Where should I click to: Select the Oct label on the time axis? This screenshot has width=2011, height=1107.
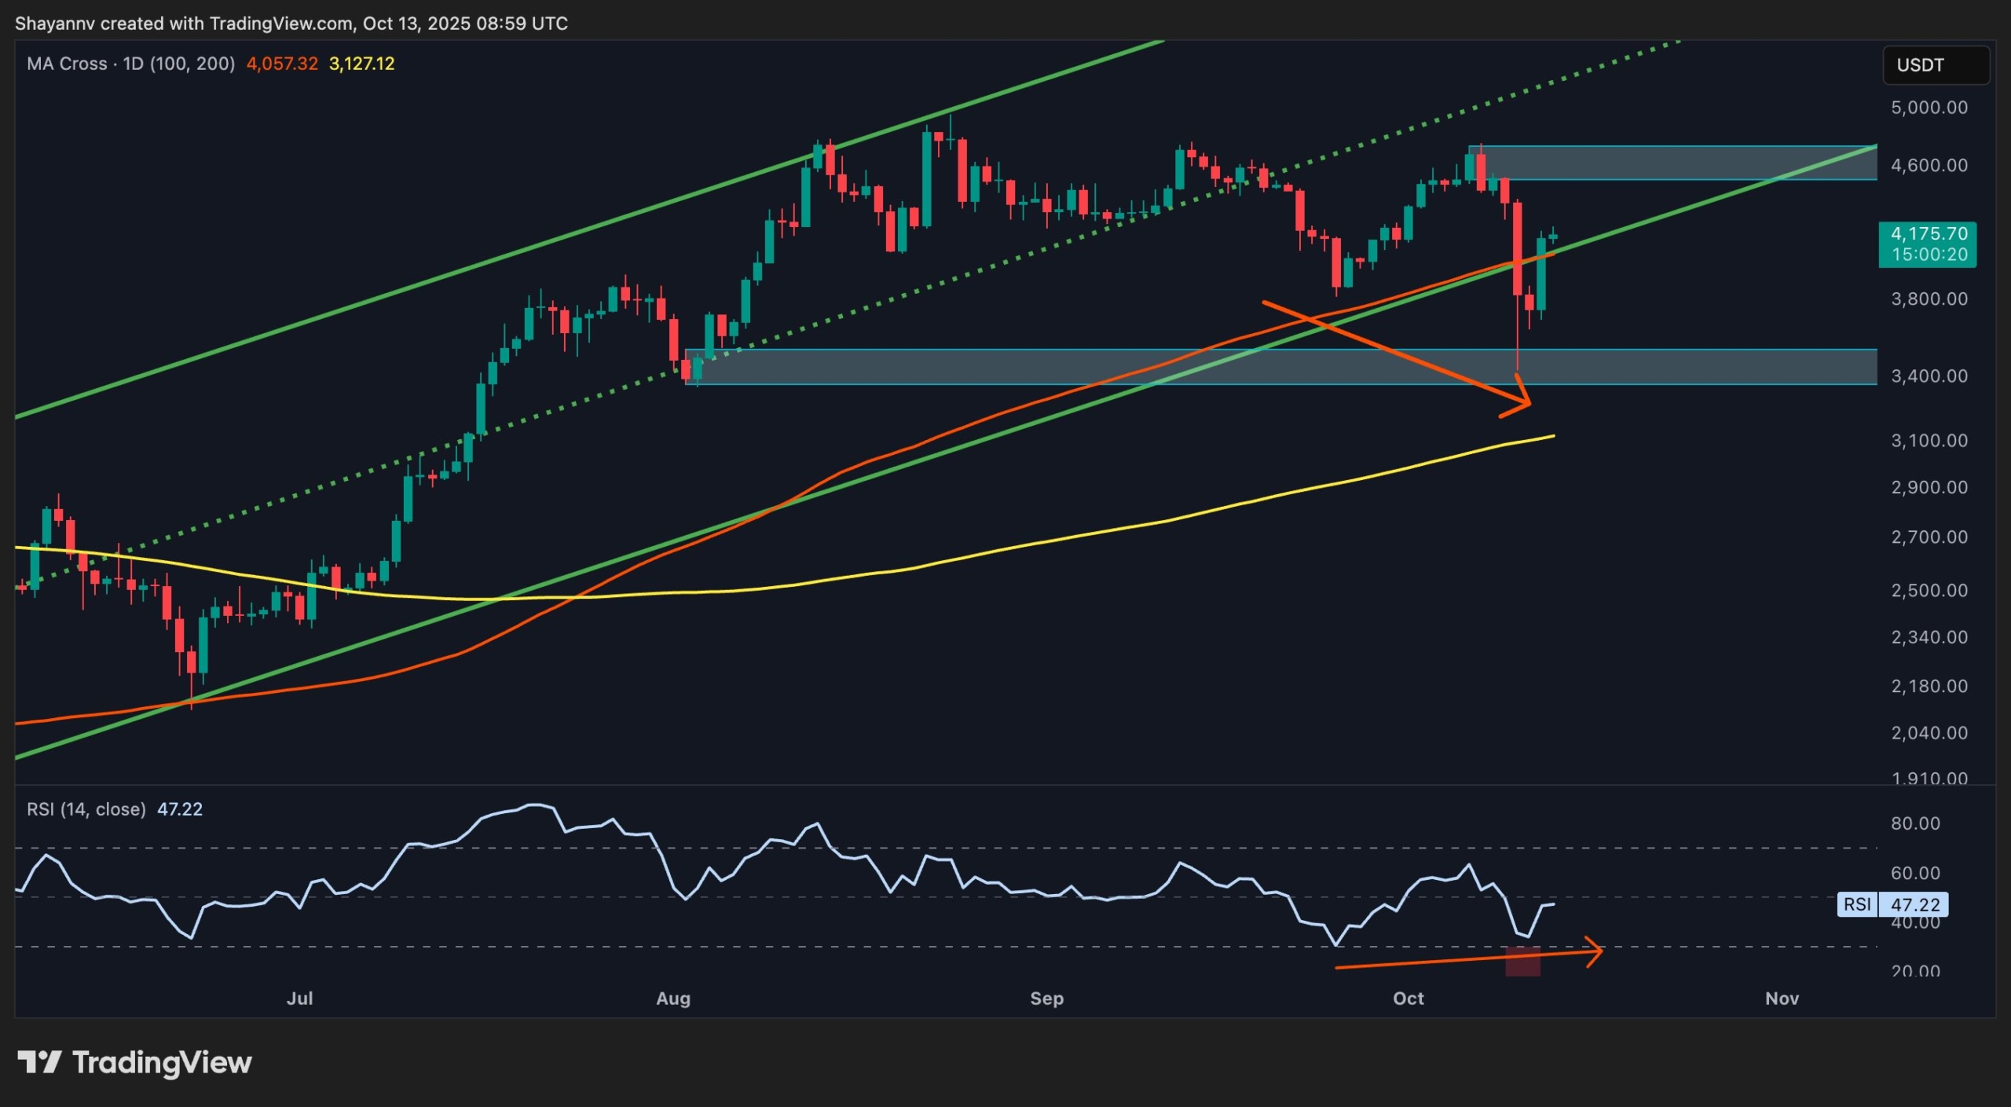1410,999
